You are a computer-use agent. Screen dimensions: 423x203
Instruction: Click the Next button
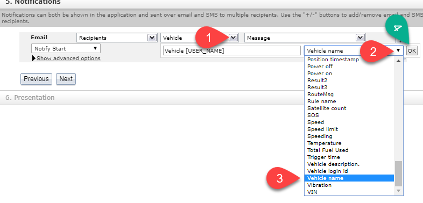(66, 79)
